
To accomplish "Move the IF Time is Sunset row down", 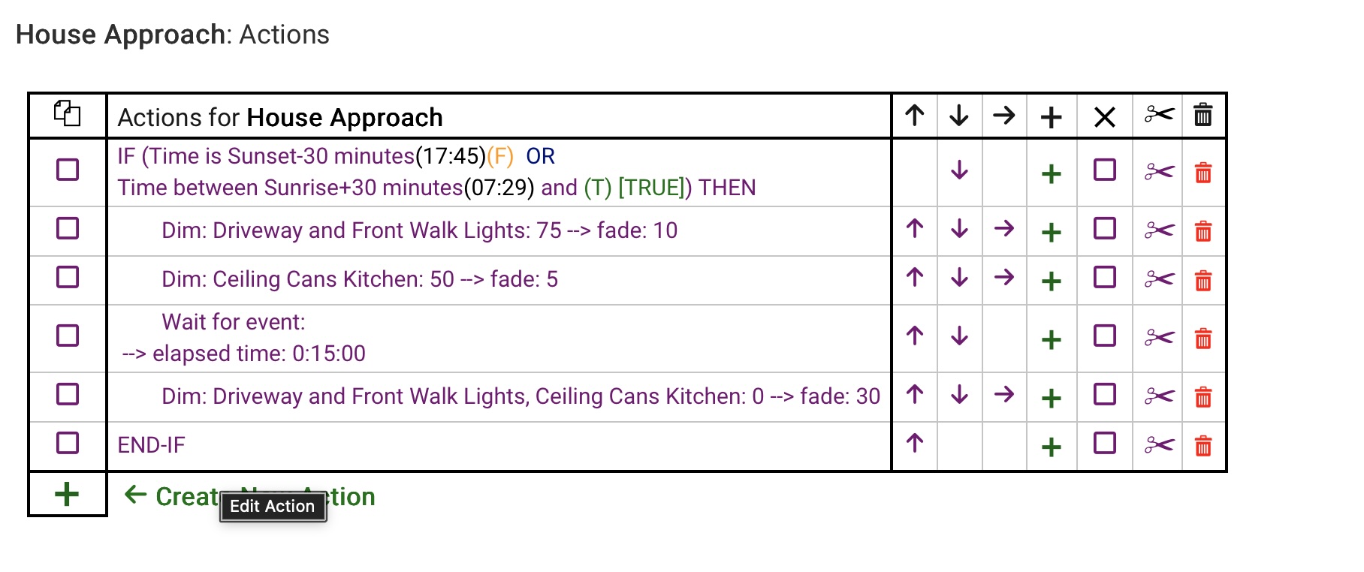I will point(959,171).
